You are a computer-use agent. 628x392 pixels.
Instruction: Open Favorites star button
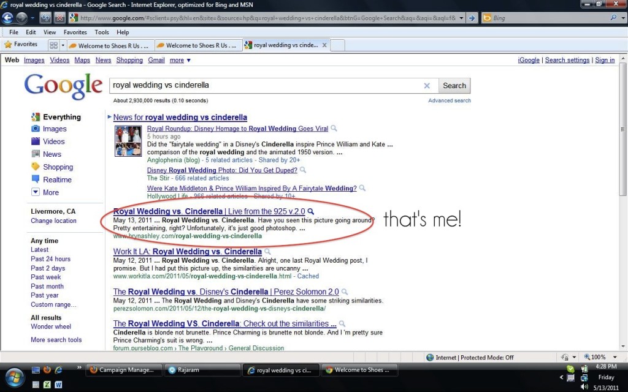click(x=21, y=44)
